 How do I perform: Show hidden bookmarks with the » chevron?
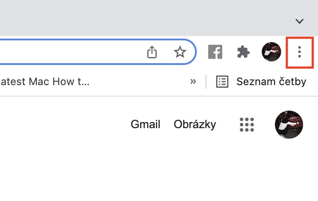[x=193, y=82]
